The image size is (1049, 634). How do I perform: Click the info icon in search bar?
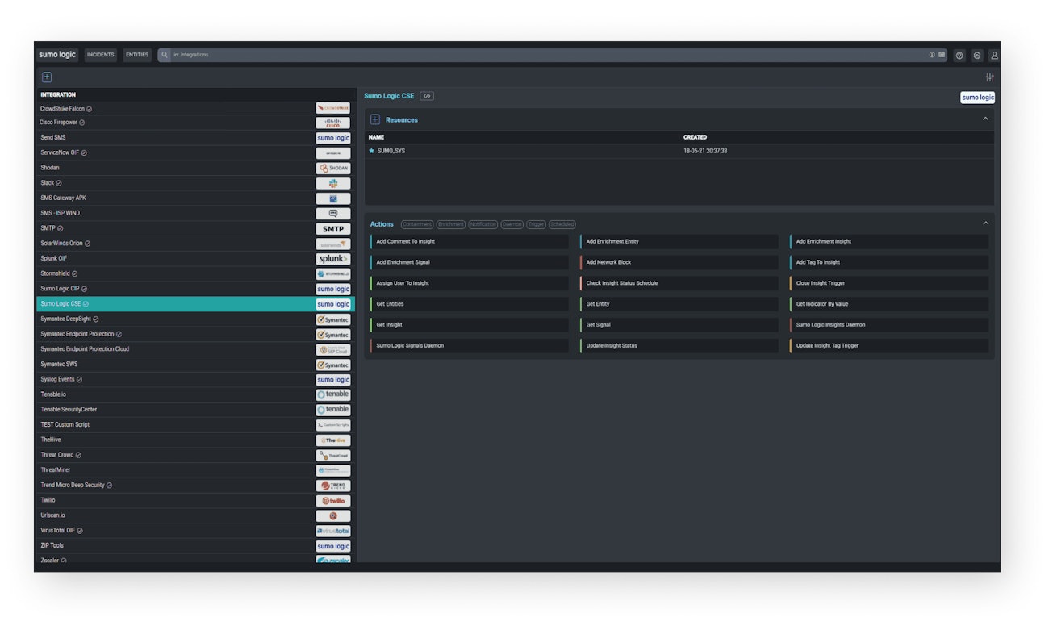click(x=932, y=55)
